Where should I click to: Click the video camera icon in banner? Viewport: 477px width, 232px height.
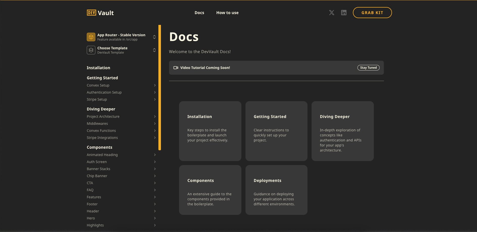click(176, 68)
